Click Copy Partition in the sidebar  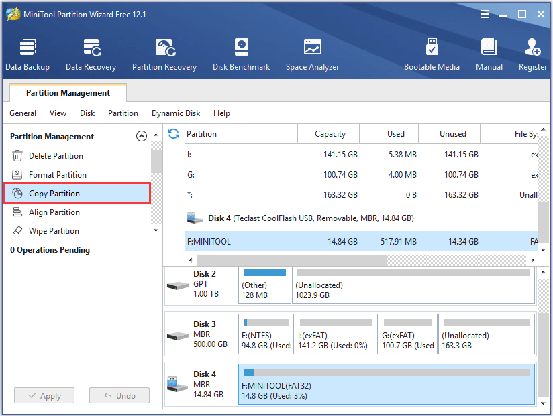pyautogui.click(x=54, y=194)
